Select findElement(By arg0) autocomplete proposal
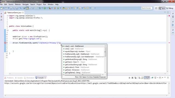 click(x=83, y=54)
